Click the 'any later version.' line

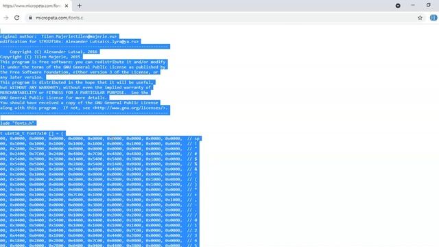[22, 78]
